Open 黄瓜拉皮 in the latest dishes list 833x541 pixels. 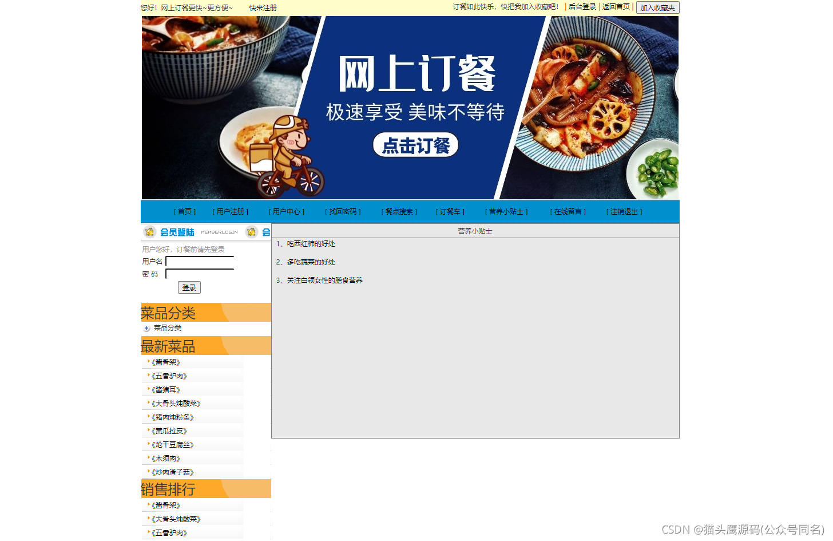tap(169, 431)
